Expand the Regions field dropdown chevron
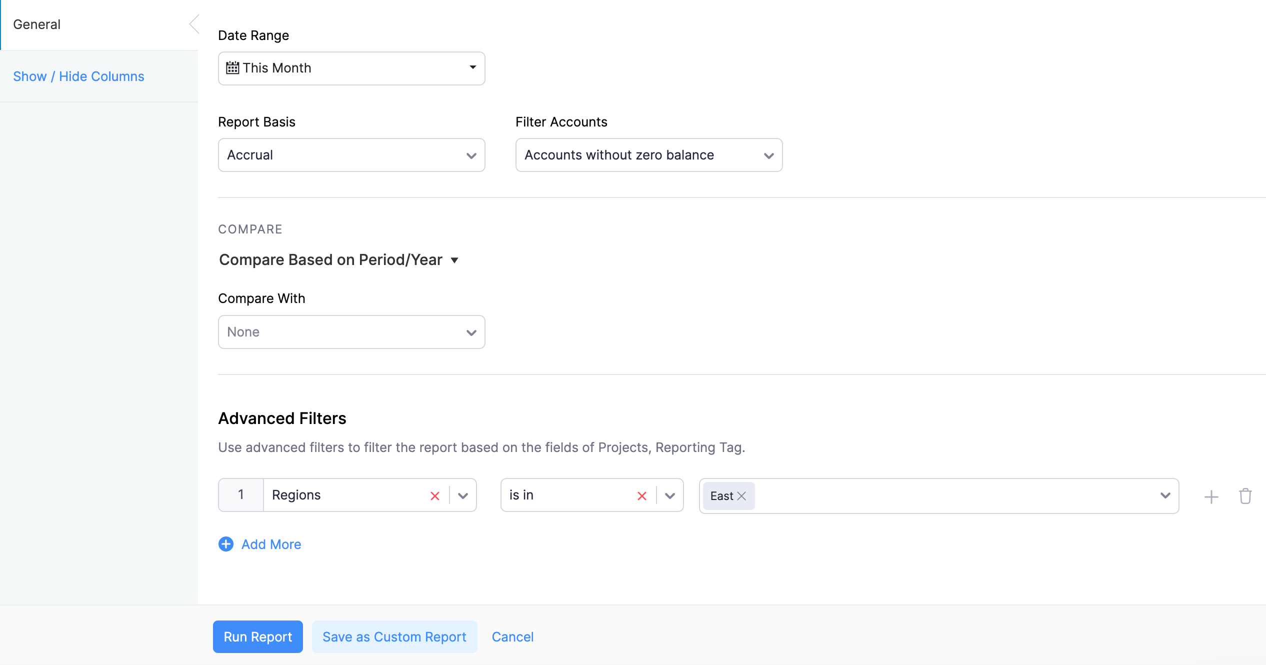 [463, 495]
